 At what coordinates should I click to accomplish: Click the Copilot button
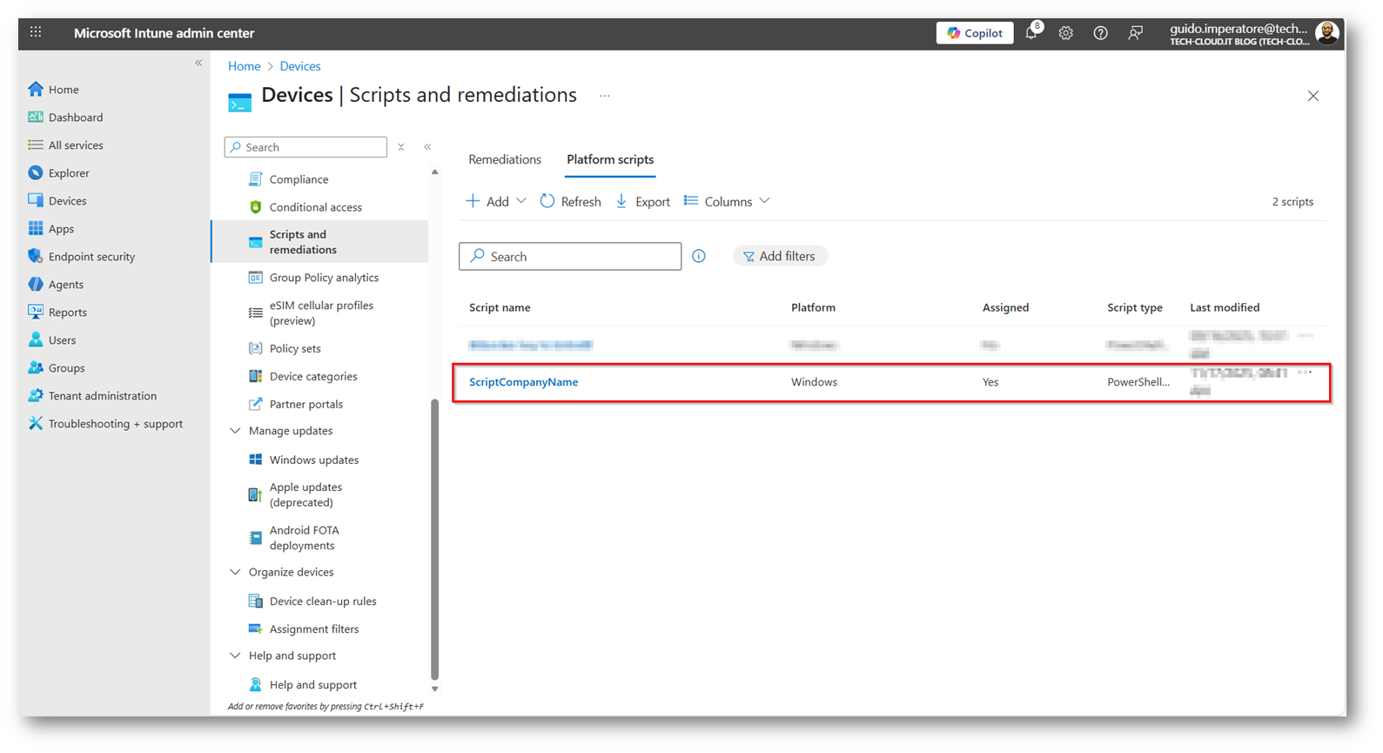pos(974,33)
